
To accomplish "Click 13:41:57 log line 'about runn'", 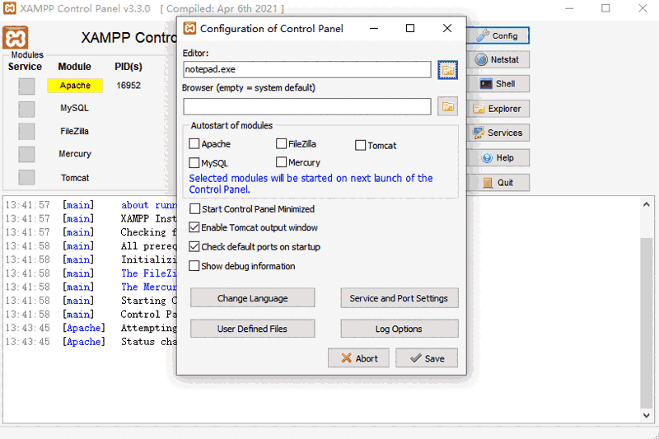I will 91,205.
